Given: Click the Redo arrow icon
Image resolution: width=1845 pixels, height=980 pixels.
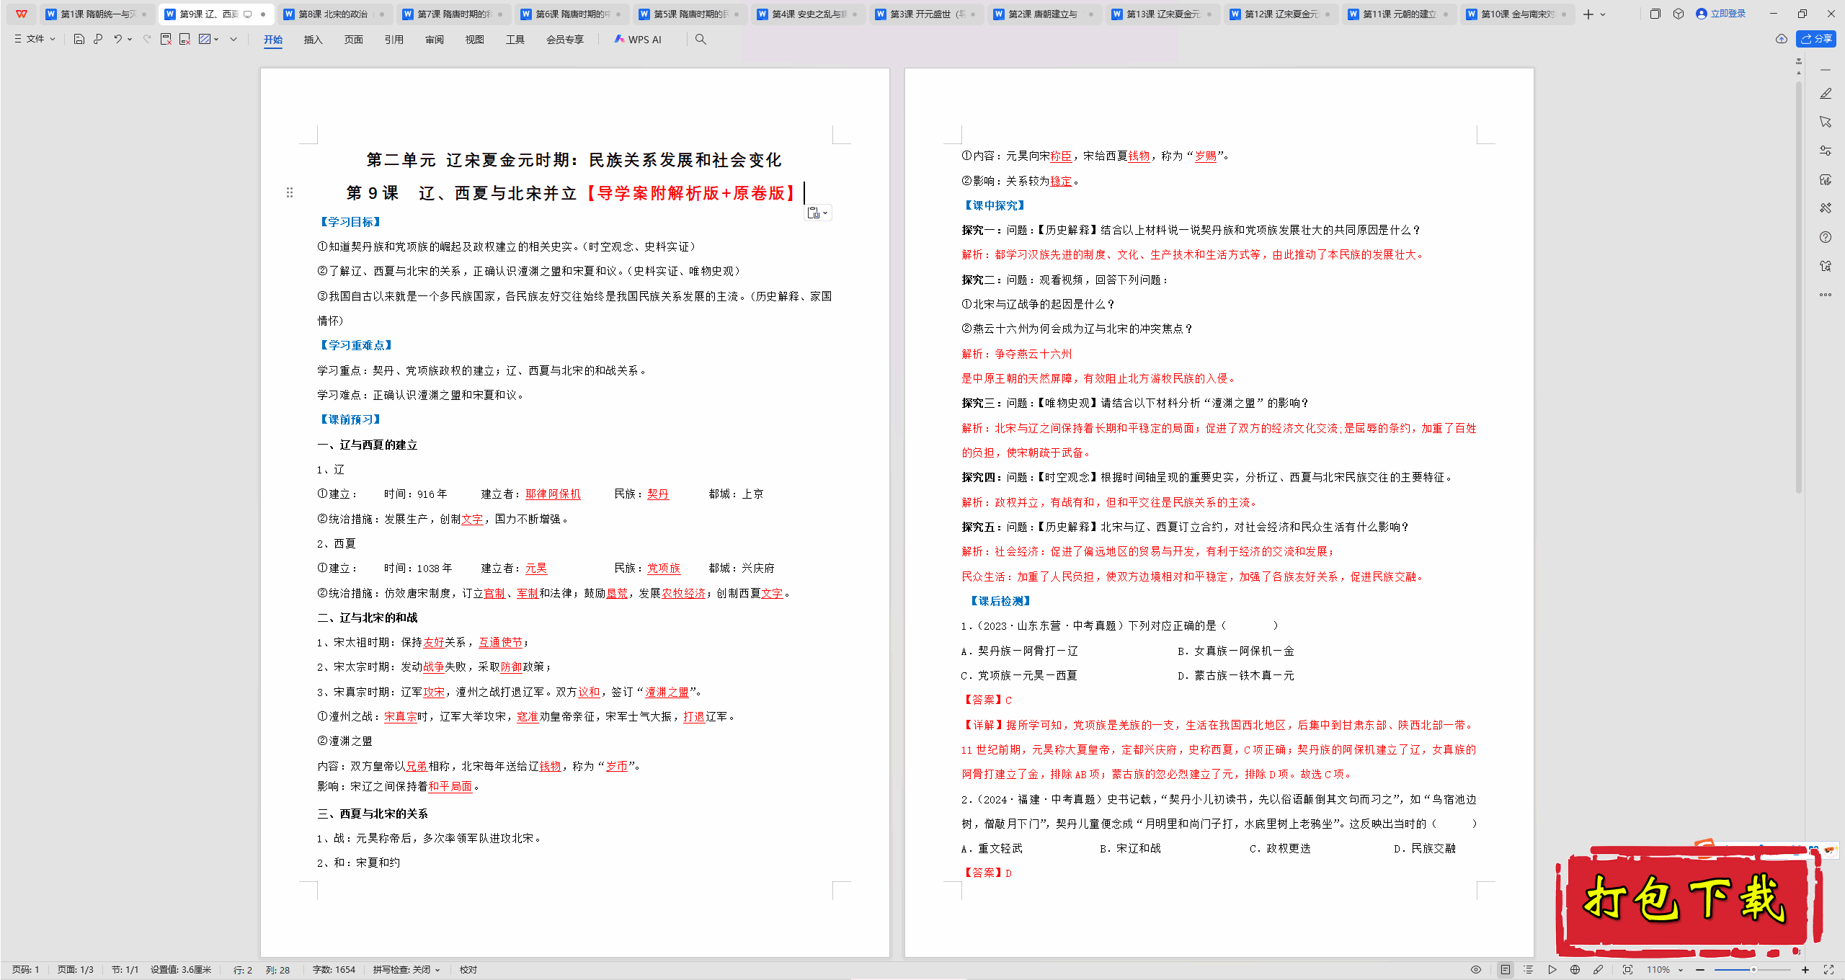Looking at the screenshot, I should click(x=147, y=40).
